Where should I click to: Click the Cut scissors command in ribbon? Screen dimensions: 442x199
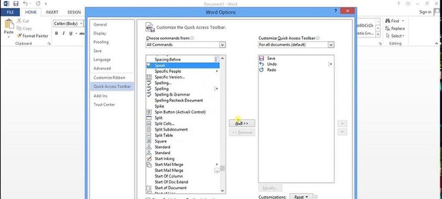22,21
